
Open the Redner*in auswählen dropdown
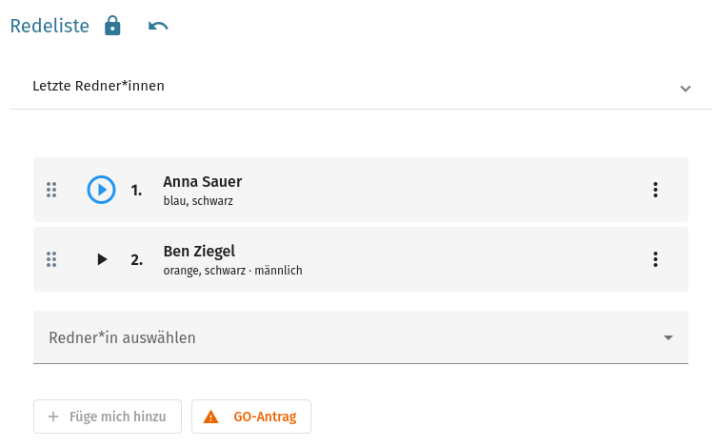(360, 337)
